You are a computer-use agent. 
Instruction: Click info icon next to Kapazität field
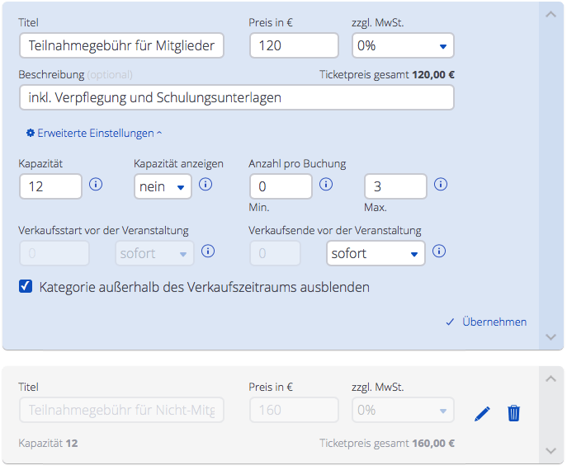(96, 185)
